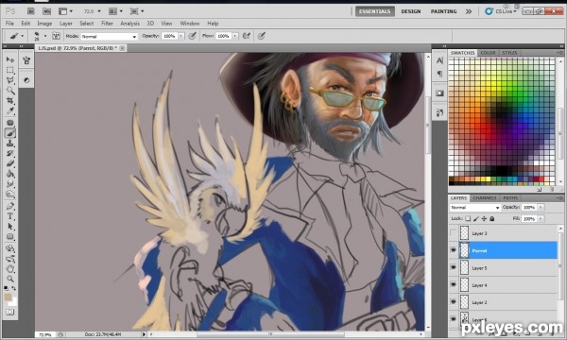Open the CS Live button
Screen dimensions: 567x340
(x=500, y=11)
